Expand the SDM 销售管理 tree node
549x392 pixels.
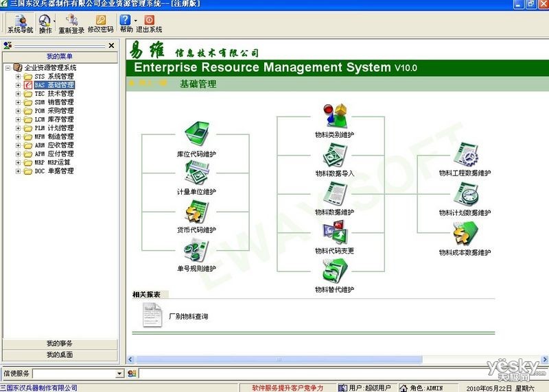(x=19, y=102)
